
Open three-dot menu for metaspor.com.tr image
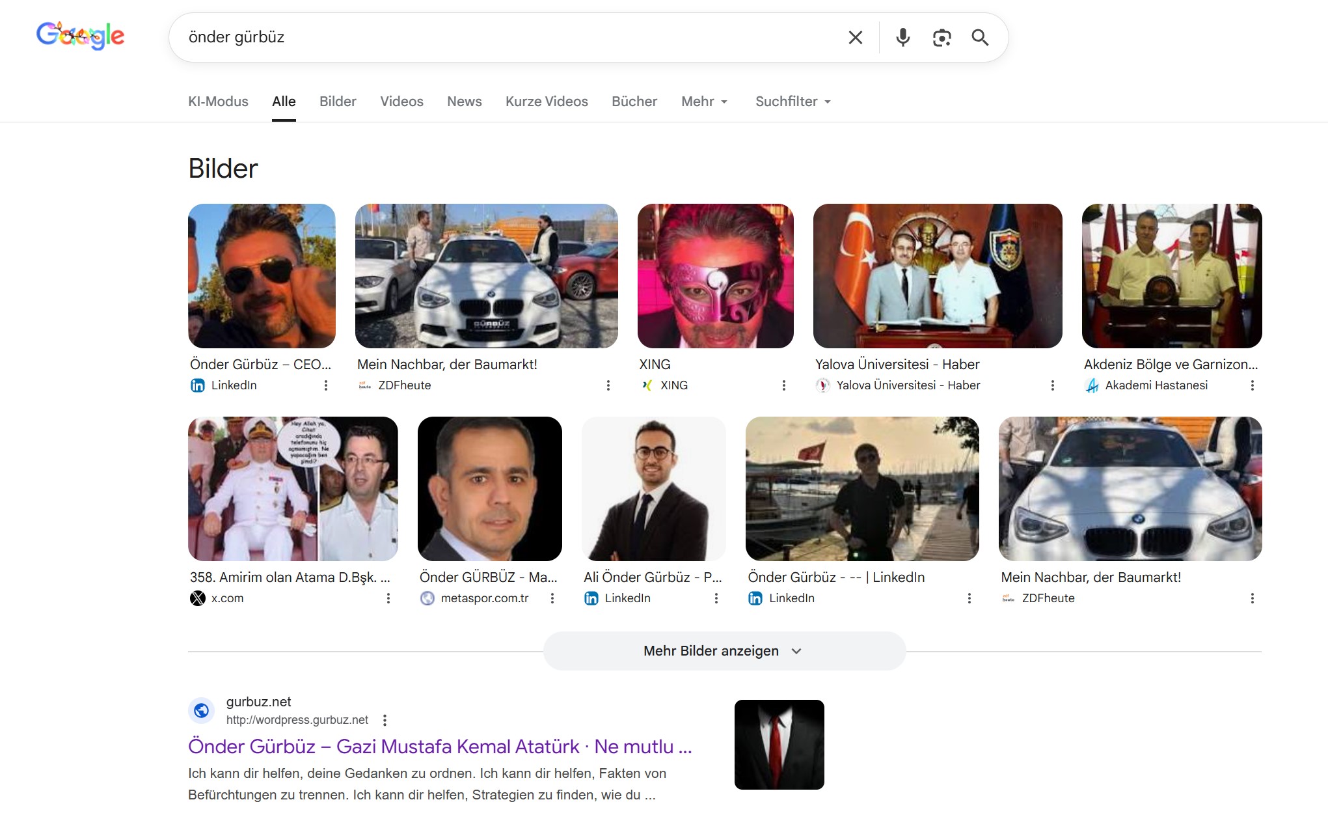pyautogui.click(x=552, y=598)
